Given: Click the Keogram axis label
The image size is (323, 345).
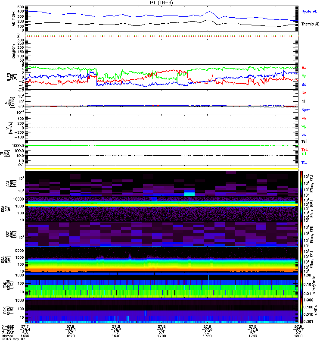Looking at the screenshot, I should point(14,51).
